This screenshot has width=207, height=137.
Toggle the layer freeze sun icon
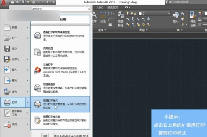[132, 13]
